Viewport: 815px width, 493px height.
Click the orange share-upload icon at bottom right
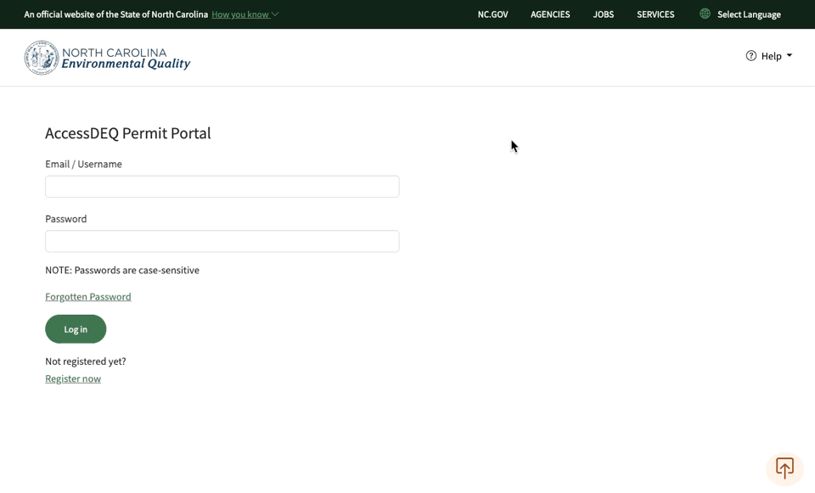point(784,468)
